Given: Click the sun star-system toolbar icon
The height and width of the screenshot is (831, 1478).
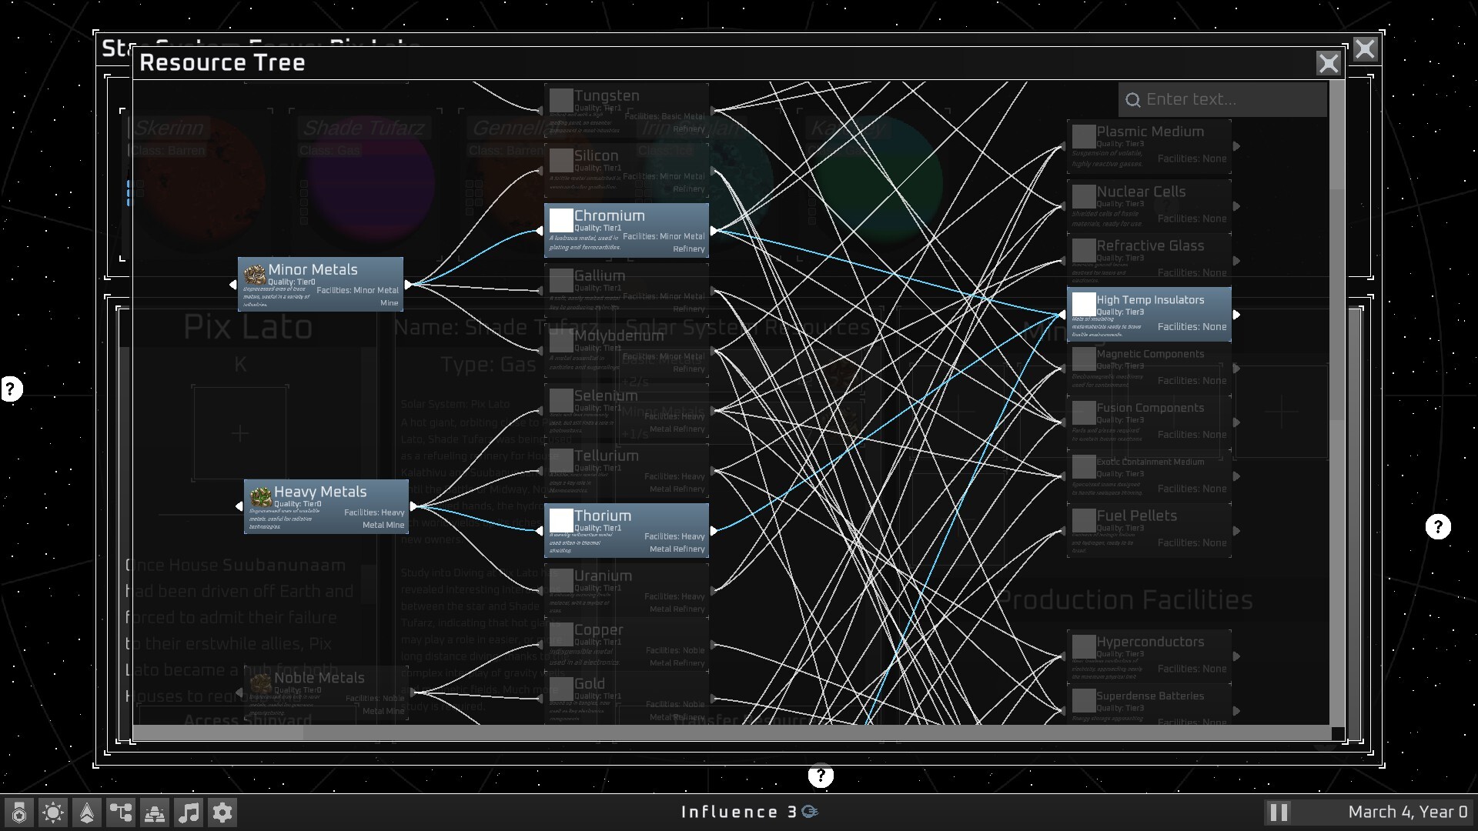Looking at the screenshot, I should [x=52, y=812].
